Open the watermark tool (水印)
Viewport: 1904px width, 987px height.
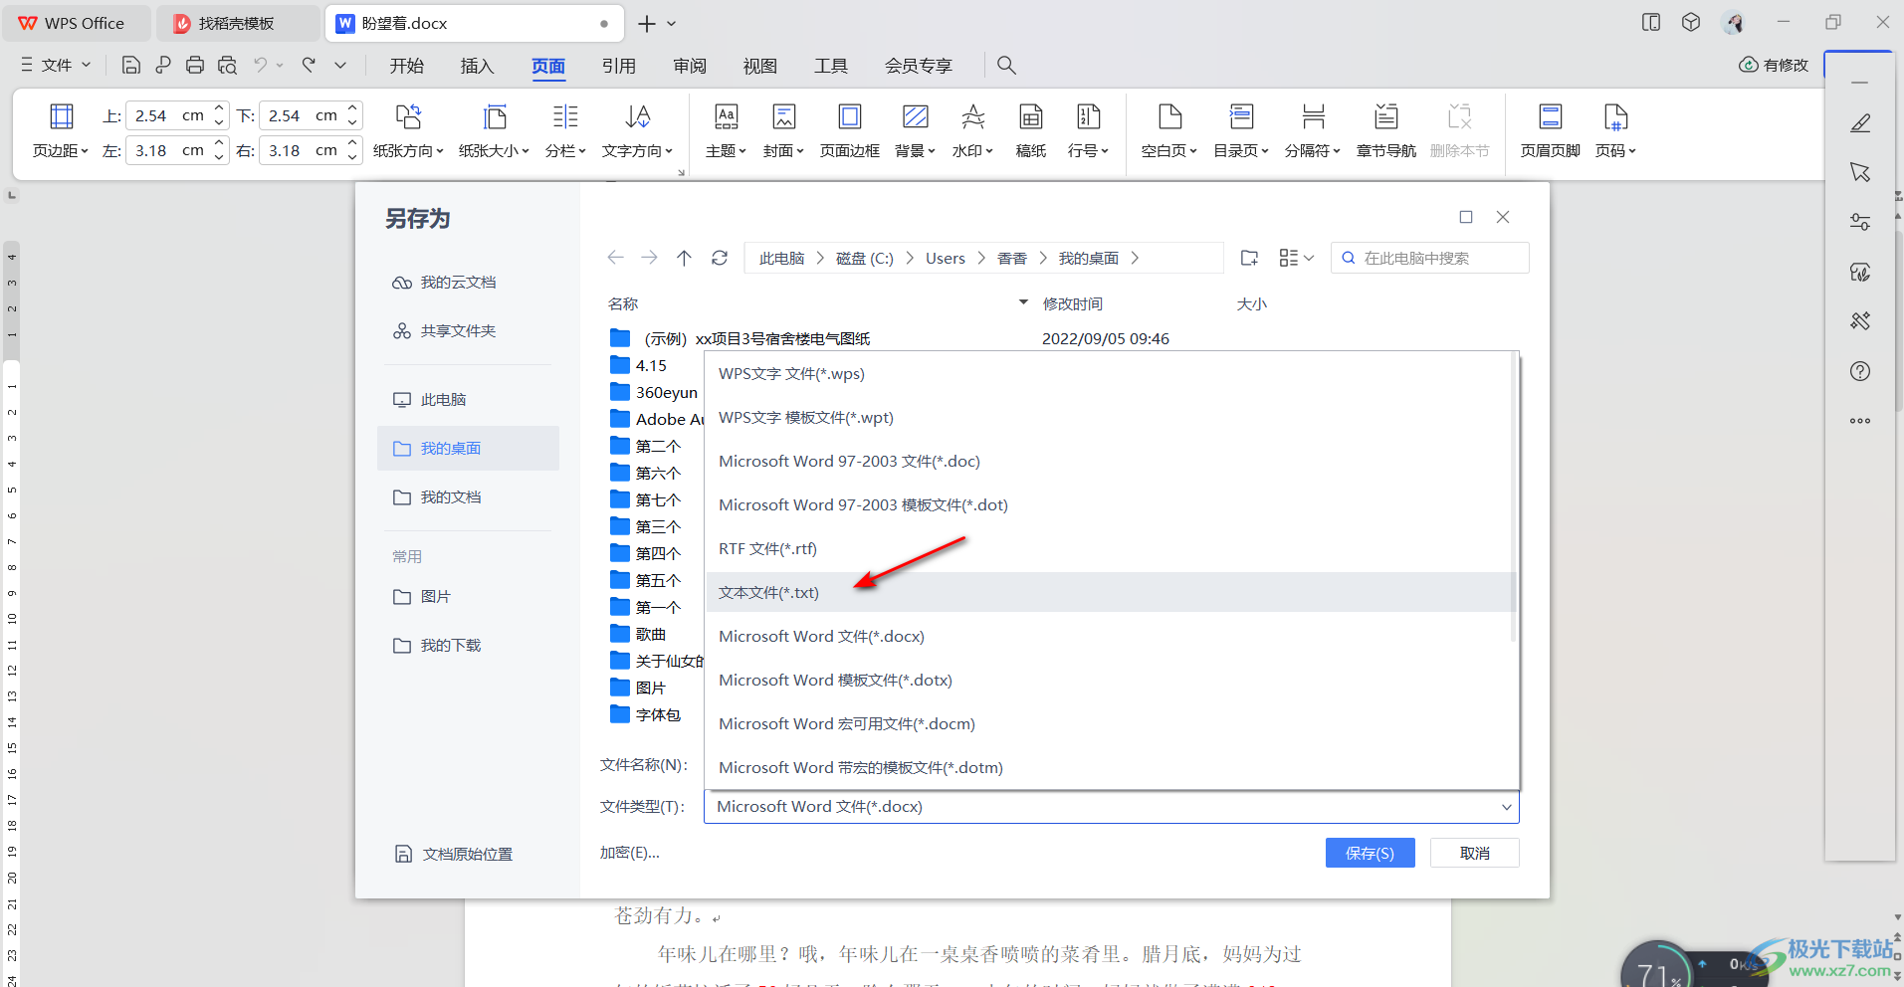point(972,130)
